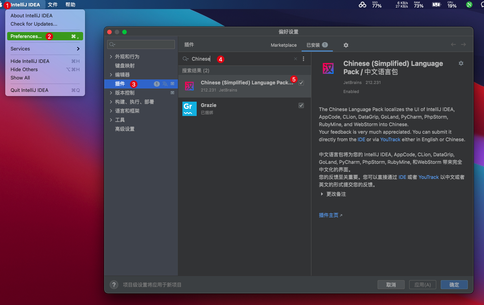Image resolution: width=484 pixels, height=305 pixels.
Task: Expand the 外观和行为 settings section
Action: point(111,56)
